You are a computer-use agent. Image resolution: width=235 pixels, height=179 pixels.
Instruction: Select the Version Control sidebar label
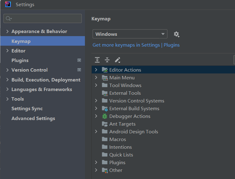[x=30, y=70]
